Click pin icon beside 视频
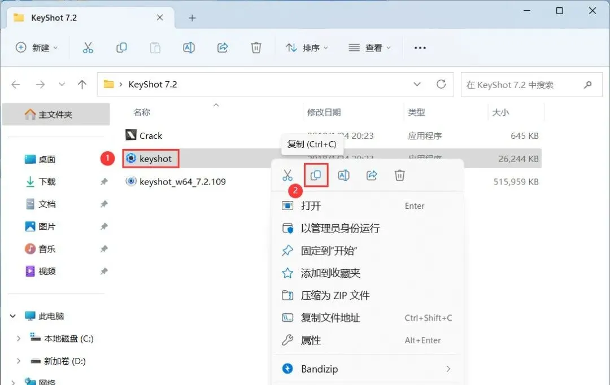The height and width of the screenshot is (385, 610). [x=104, y=272]
